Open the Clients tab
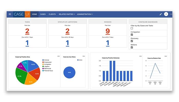 coord(52,14)
